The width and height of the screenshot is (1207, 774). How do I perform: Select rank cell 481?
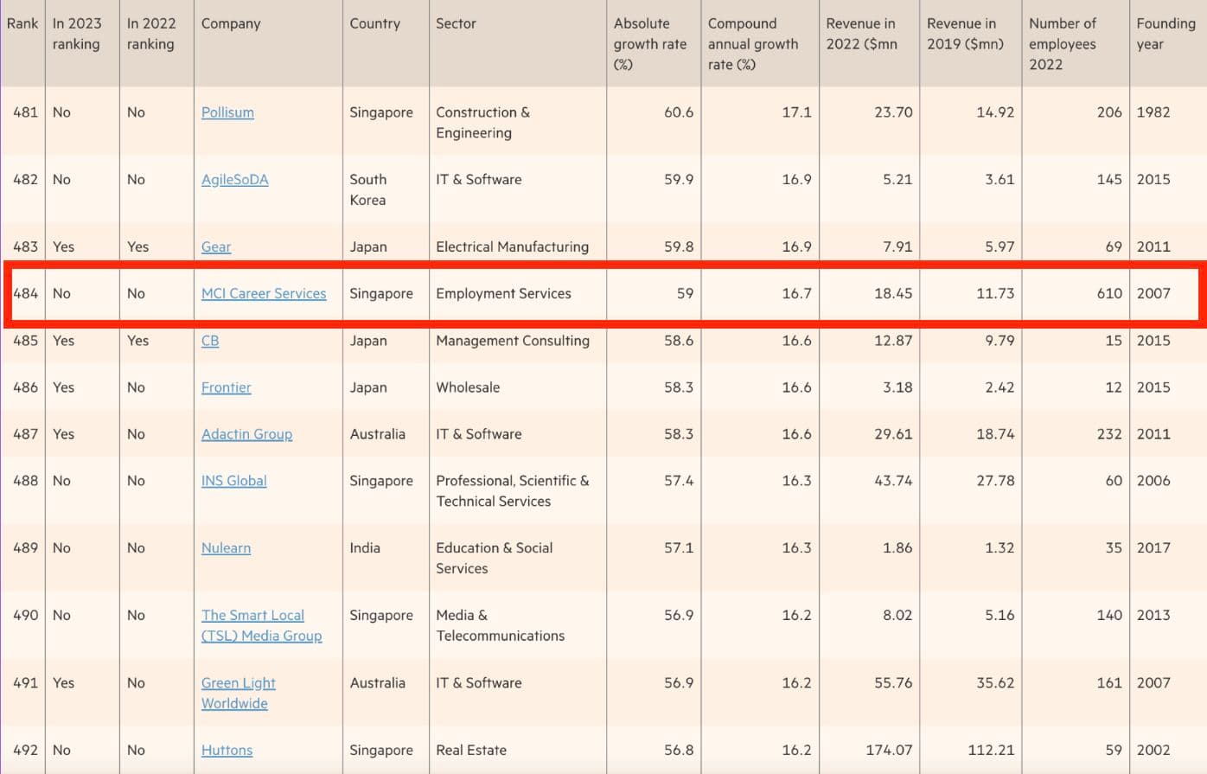25,112
